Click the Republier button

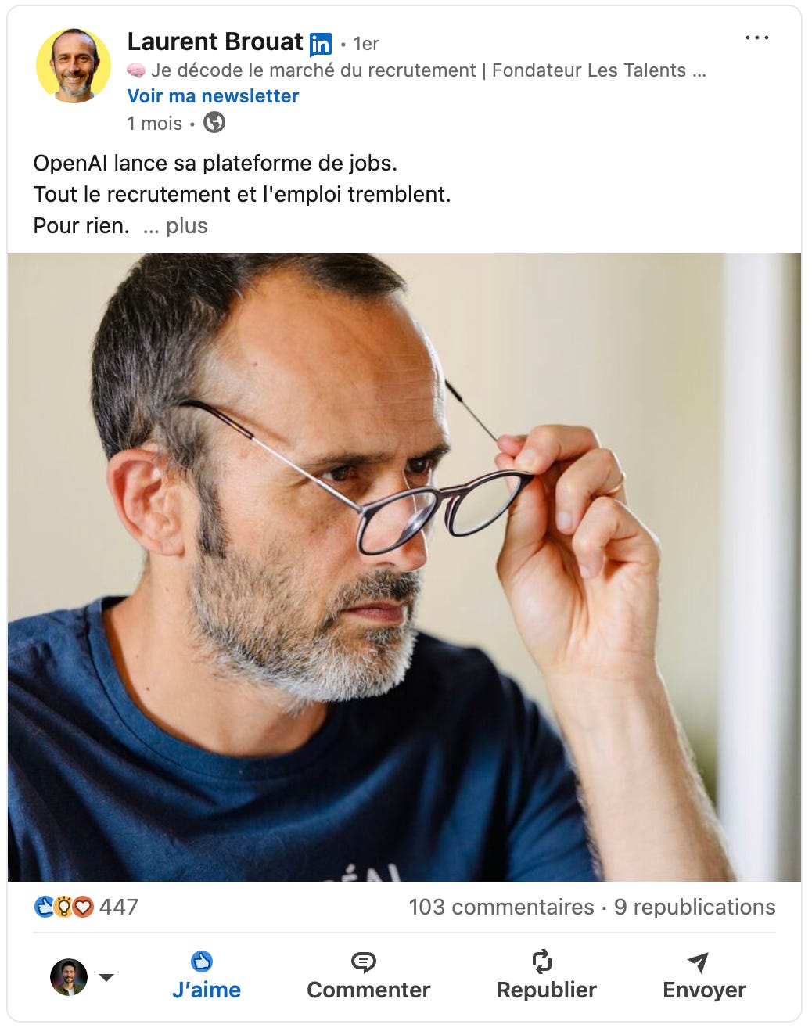coord(546,975)
